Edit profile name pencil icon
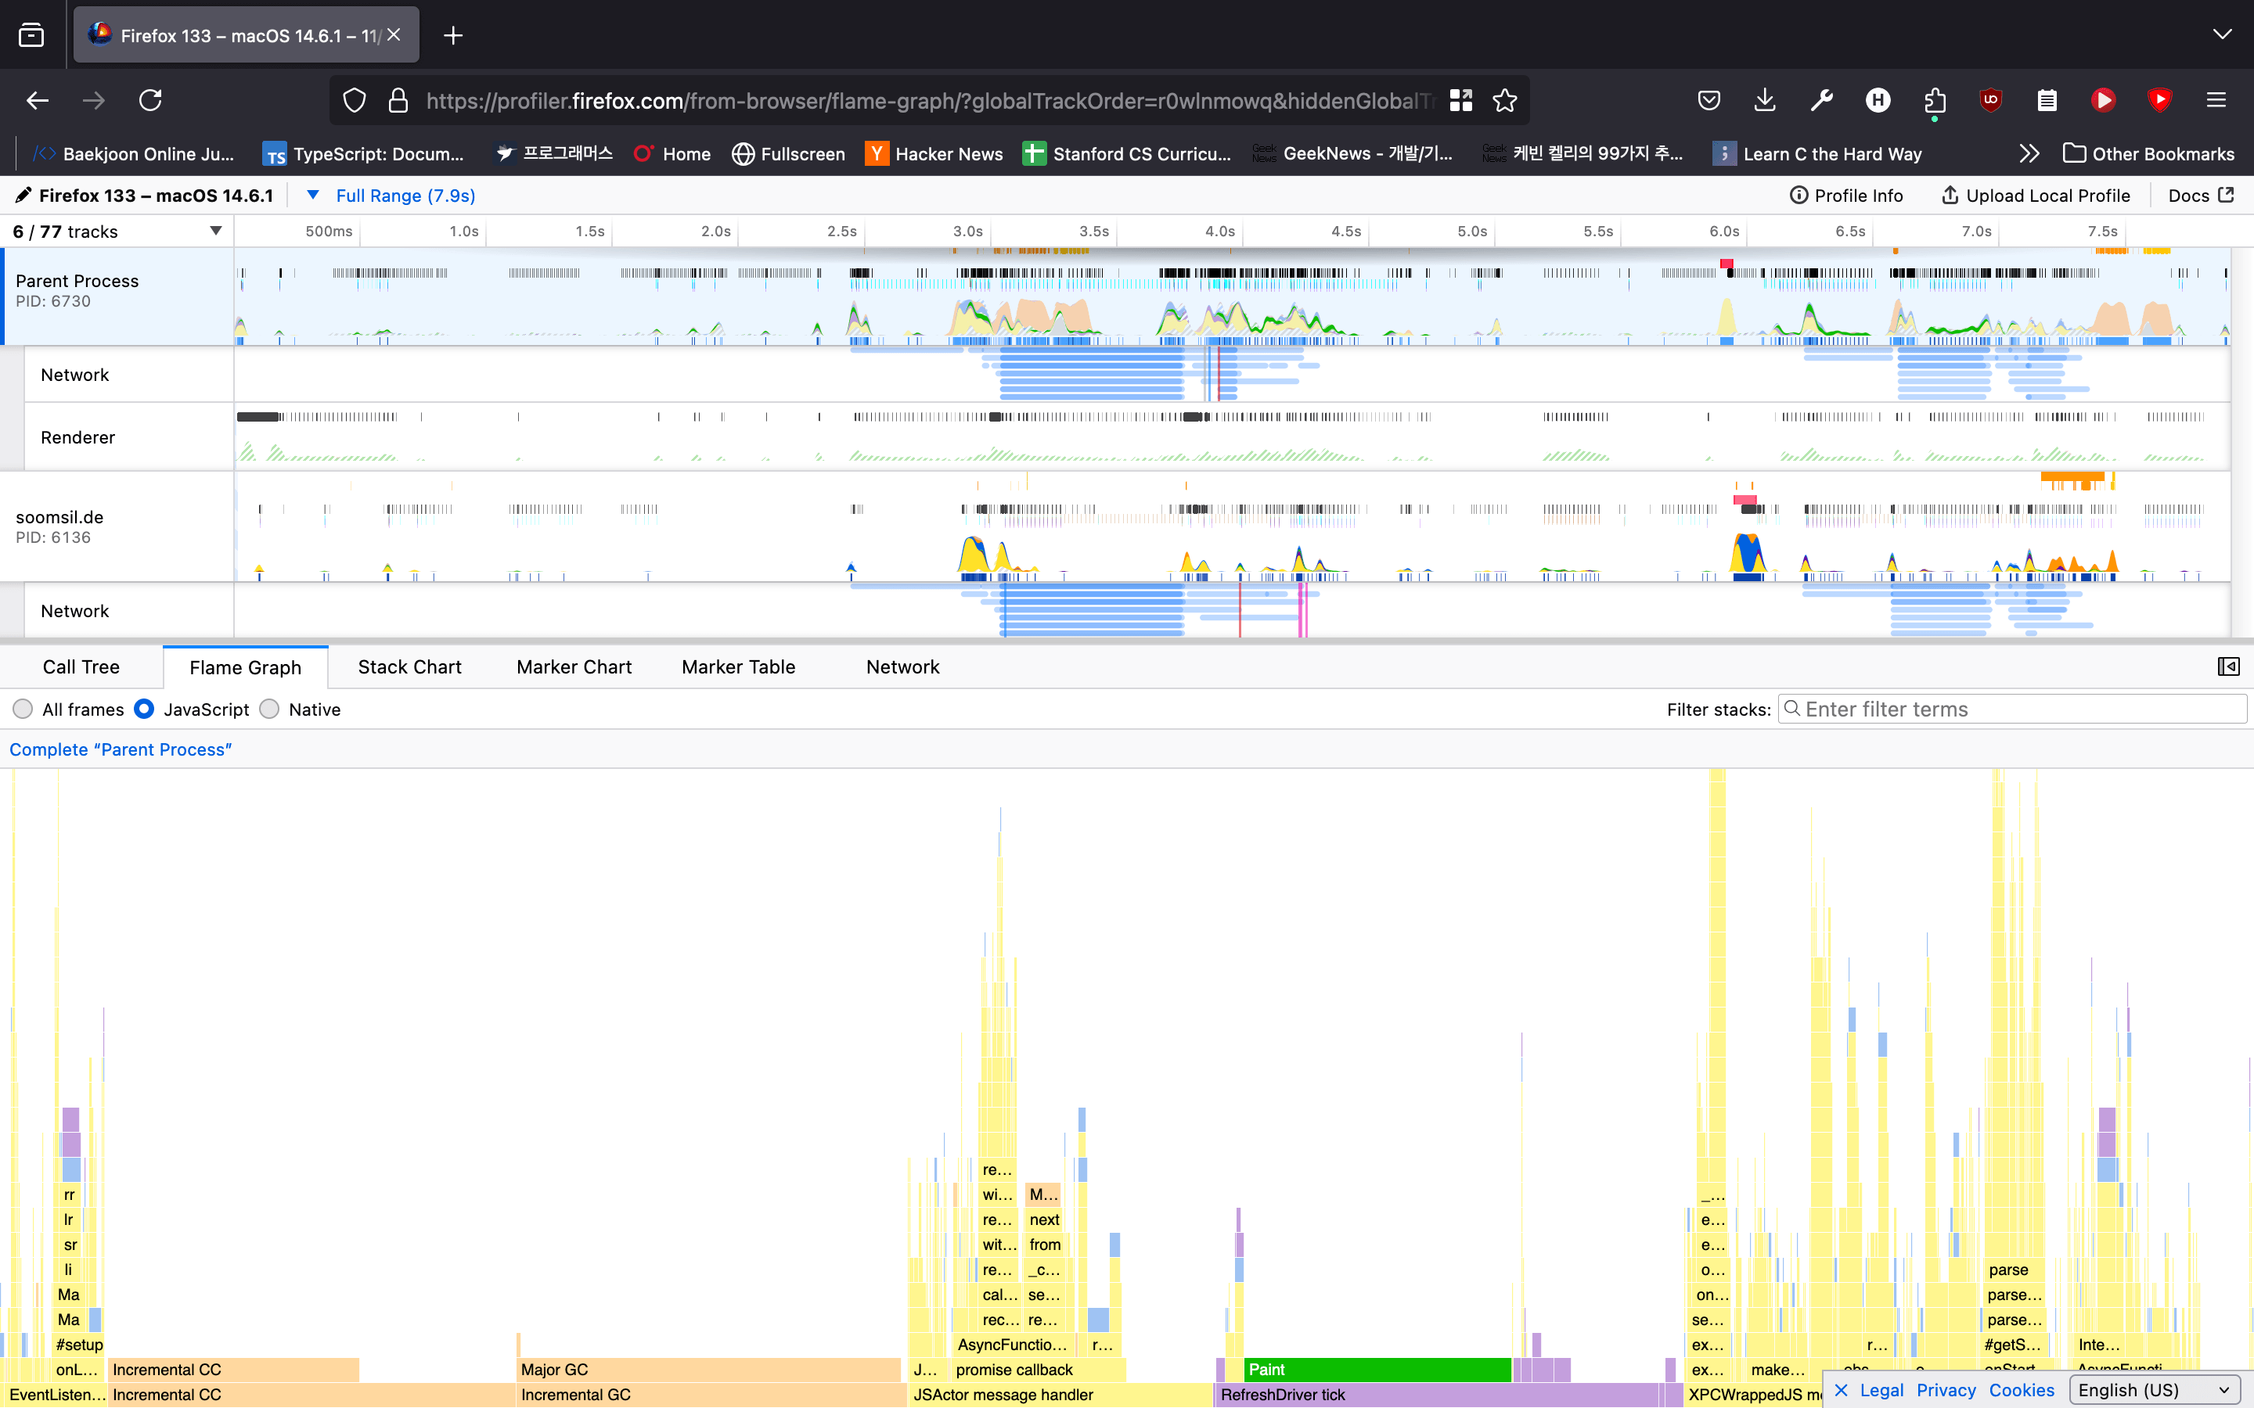Viewport: 2254px width, 1408px height. coord(23,196)
